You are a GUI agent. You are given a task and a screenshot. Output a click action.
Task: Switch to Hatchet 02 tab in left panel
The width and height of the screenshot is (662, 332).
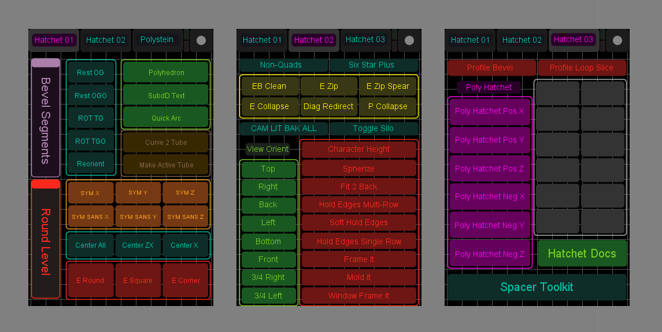coord(106,40)
